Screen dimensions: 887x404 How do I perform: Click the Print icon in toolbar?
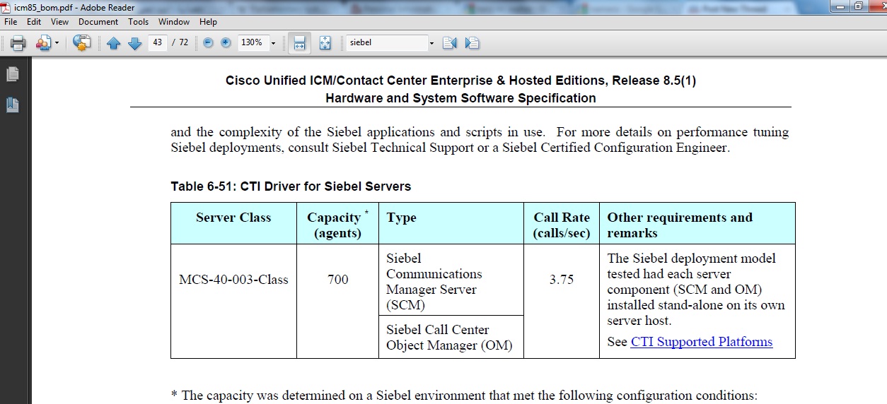point(18,43)
